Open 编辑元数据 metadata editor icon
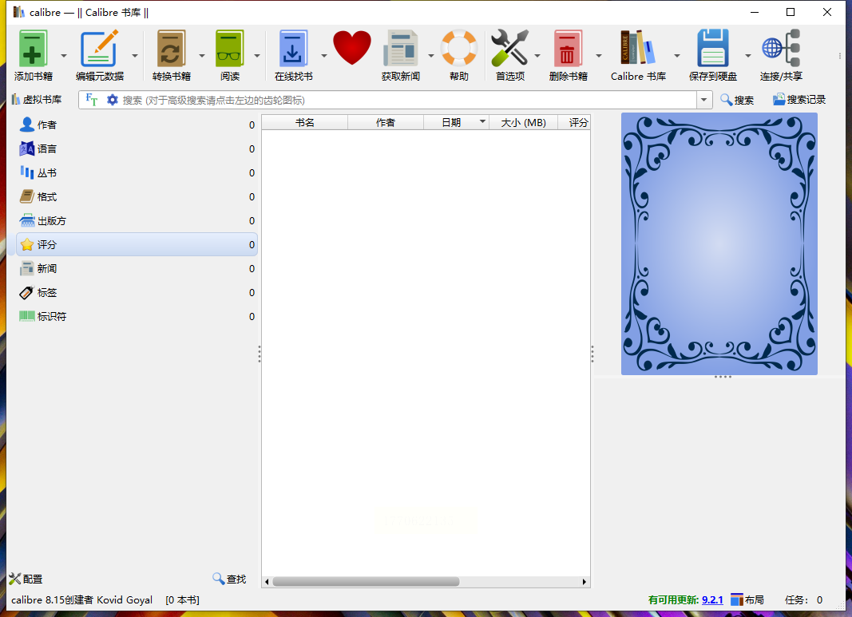The width and height of the screenshot is (852, 617). coord(99,49)
